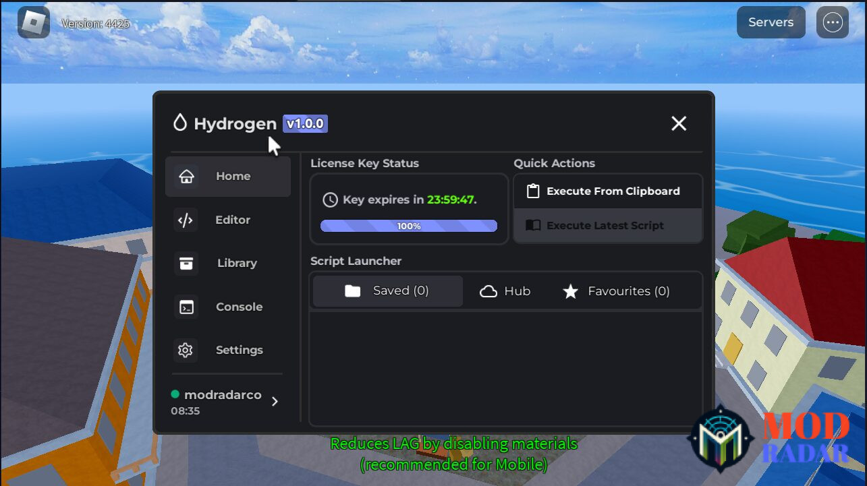Viewport: 867px width, 486px height.
Task: Click the 100% license progress bar
Action: 409,226
